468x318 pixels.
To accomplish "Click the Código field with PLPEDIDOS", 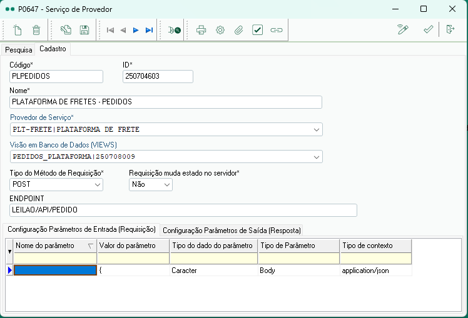I will 56,76.
